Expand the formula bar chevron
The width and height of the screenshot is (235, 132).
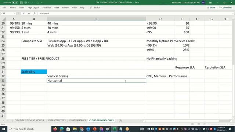coord(233,13)
